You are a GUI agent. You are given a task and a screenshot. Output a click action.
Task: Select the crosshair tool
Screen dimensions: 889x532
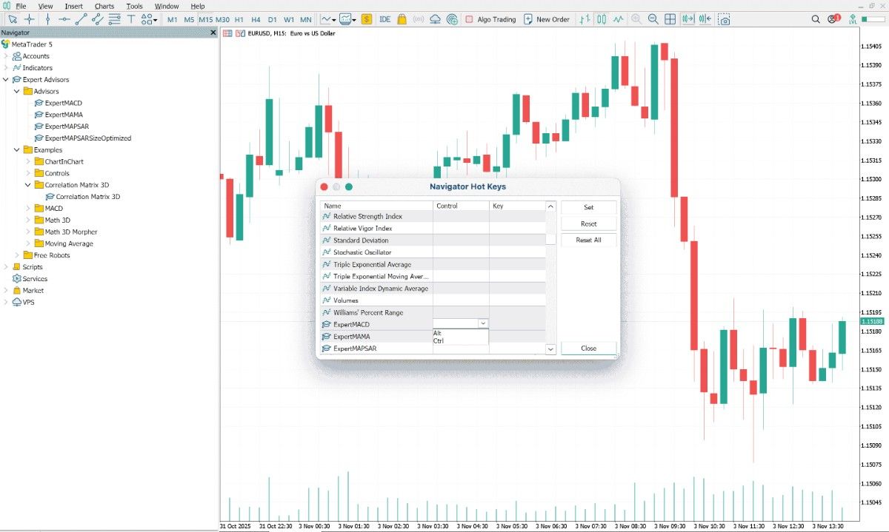coord(30,19)
